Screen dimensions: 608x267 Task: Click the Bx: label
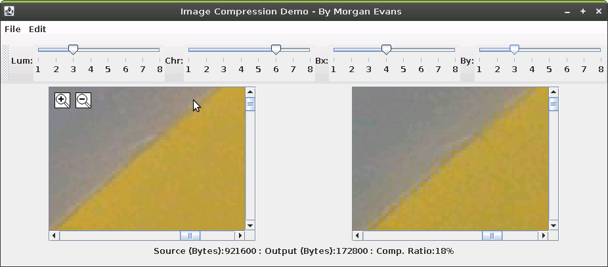322,61
